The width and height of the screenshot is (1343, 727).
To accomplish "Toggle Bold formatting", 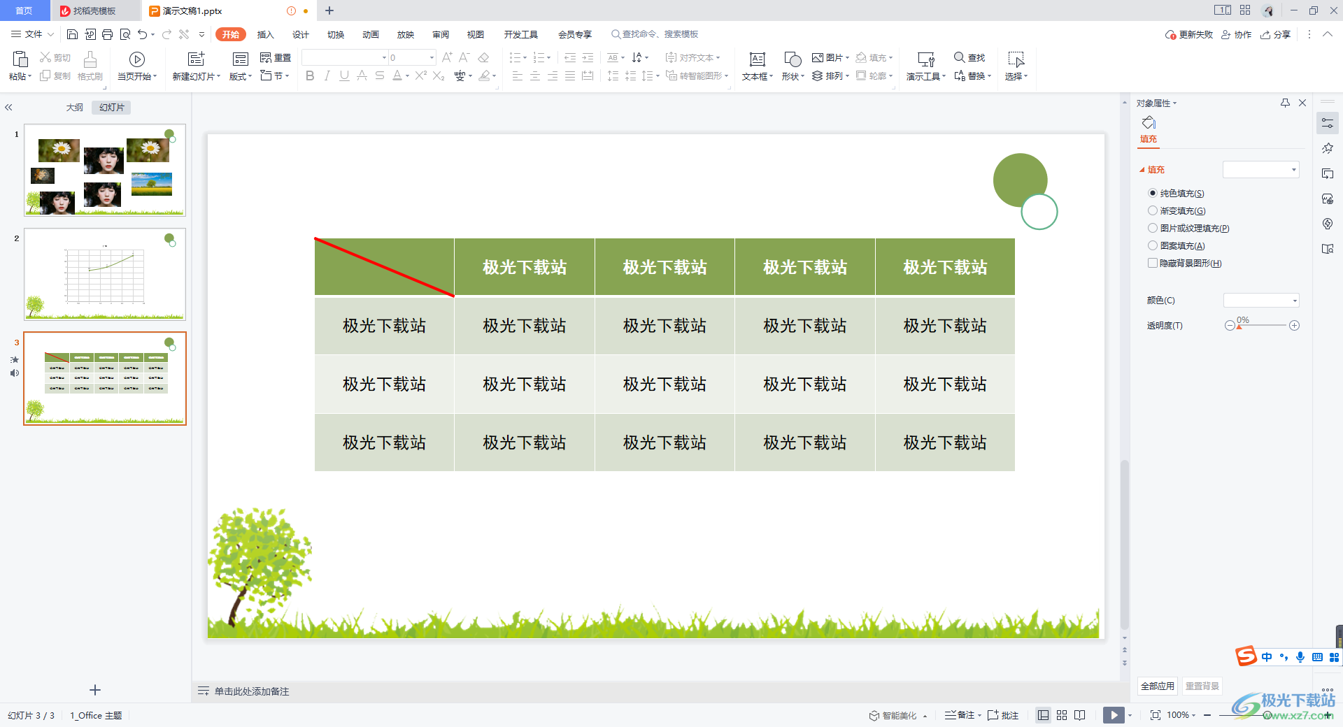I will point(310,76).
